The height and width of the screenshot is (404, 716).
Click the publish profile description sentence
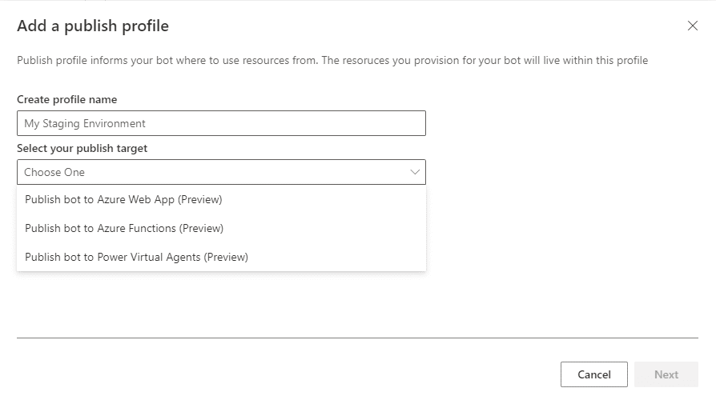click(x=332, y=61)
